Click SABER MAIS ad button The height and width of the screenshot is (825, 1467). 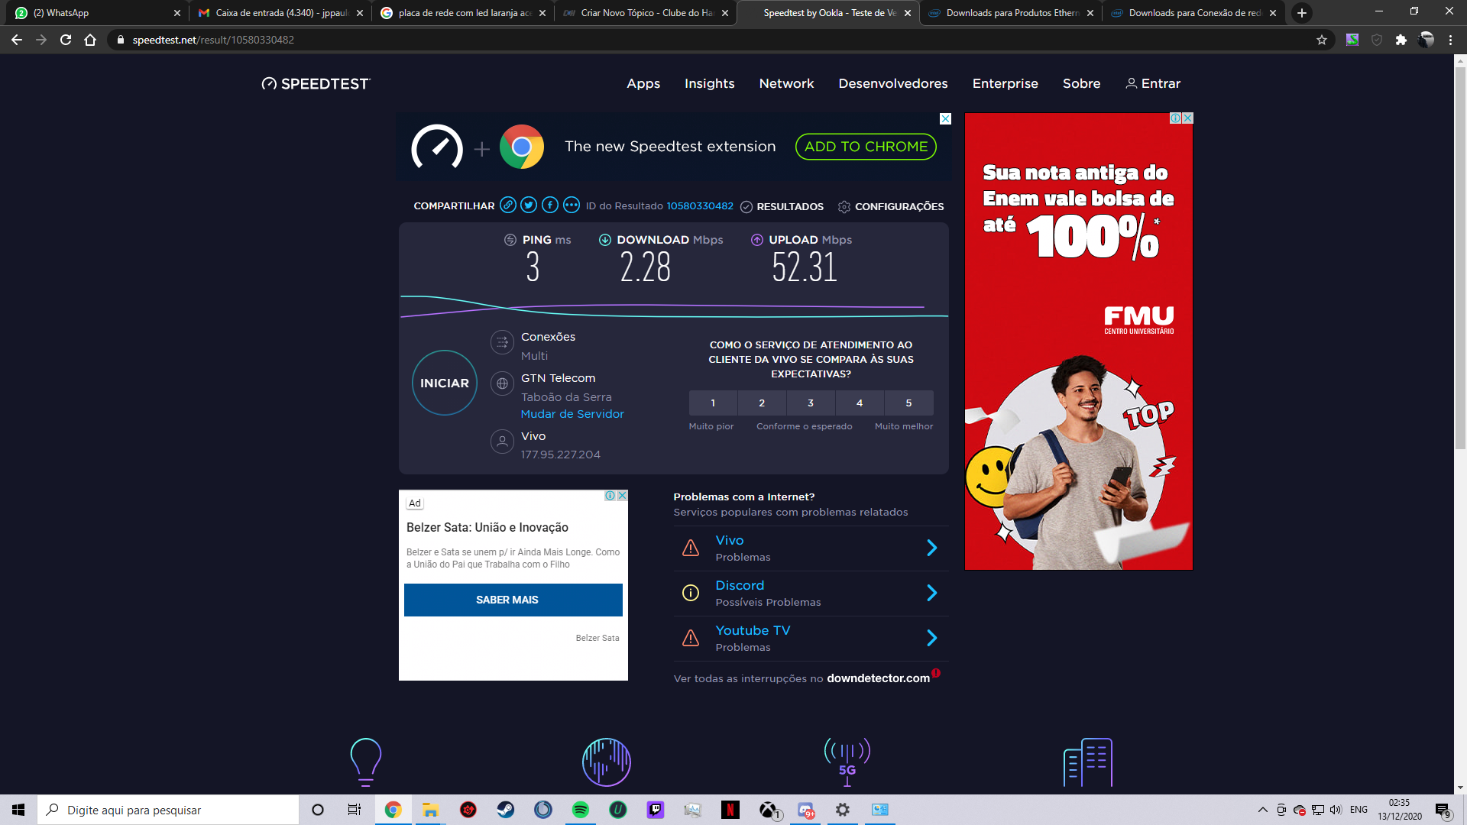513,600
